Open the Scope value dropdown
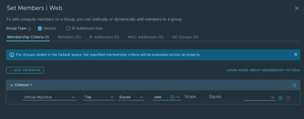 [260, 97]
